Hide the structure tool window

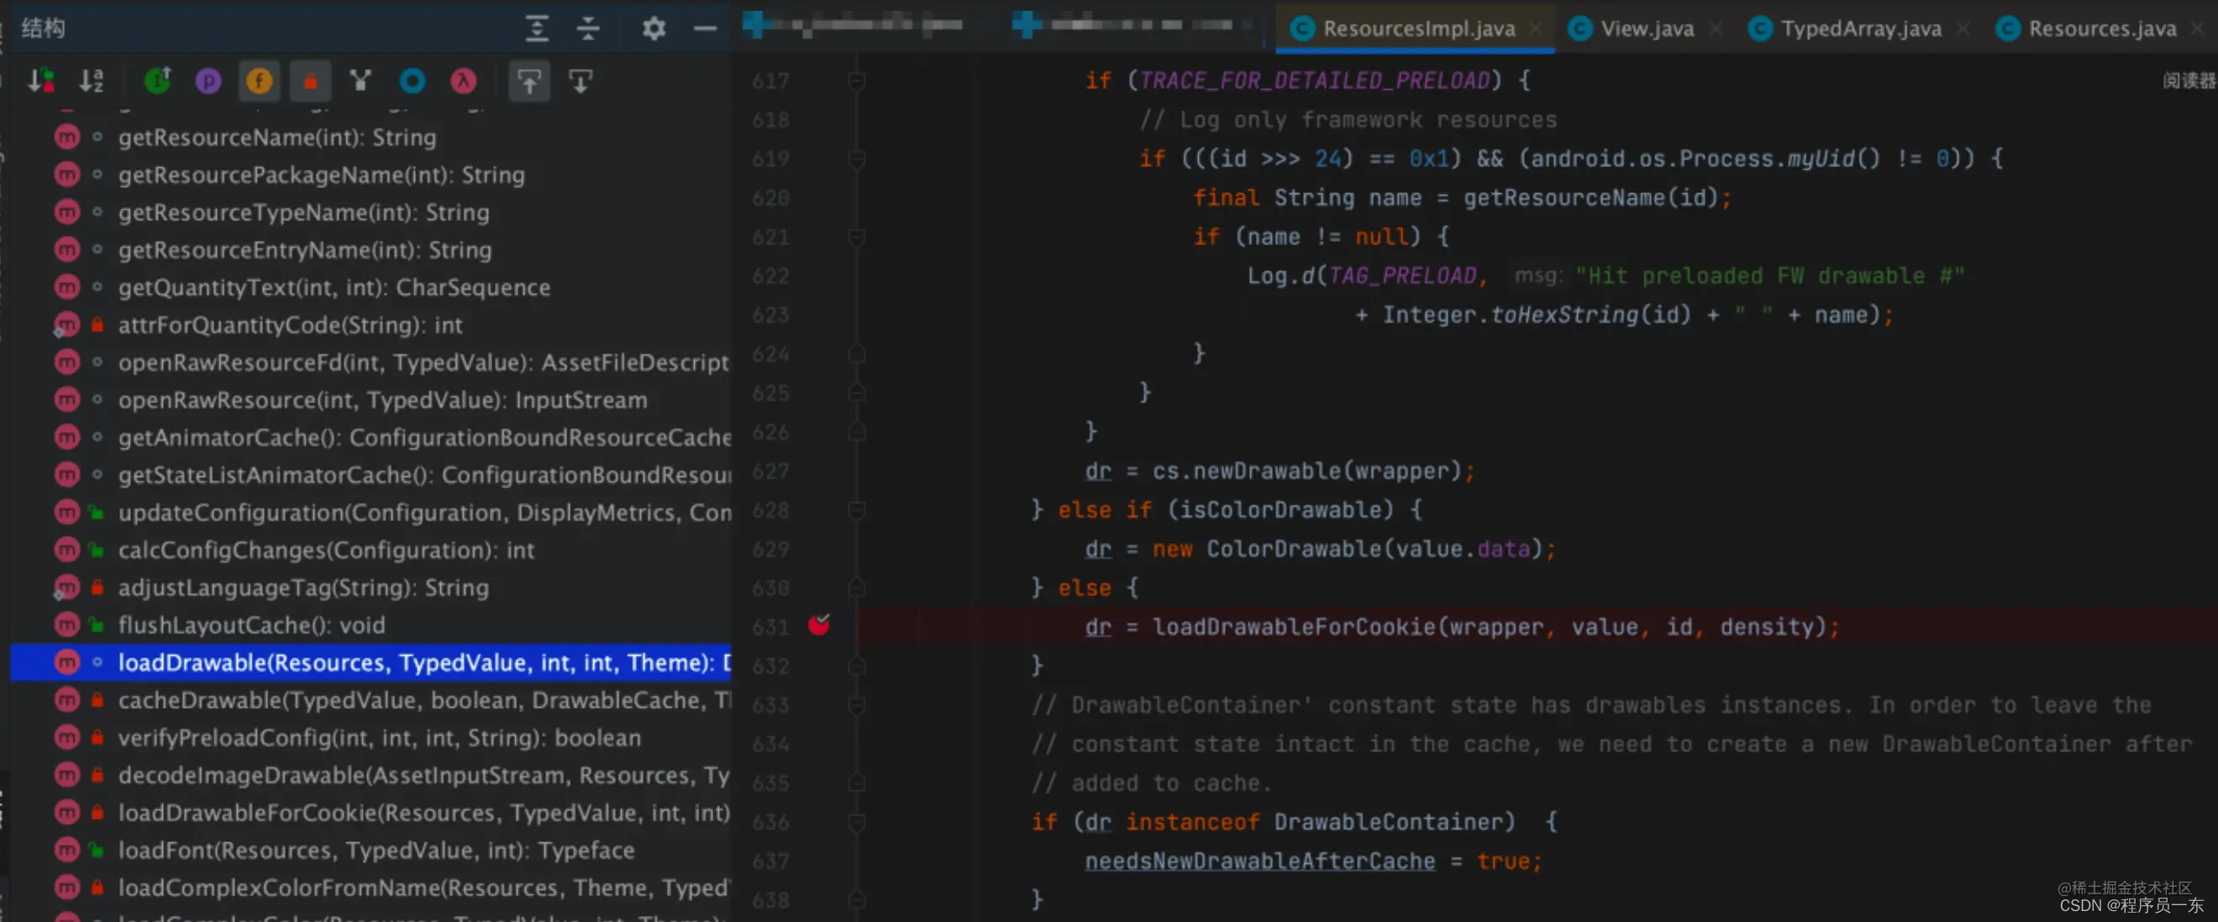(x=705, y=29)
